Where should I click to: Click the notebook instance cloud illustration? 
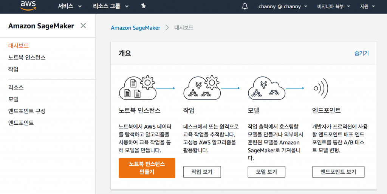point(138,88)
